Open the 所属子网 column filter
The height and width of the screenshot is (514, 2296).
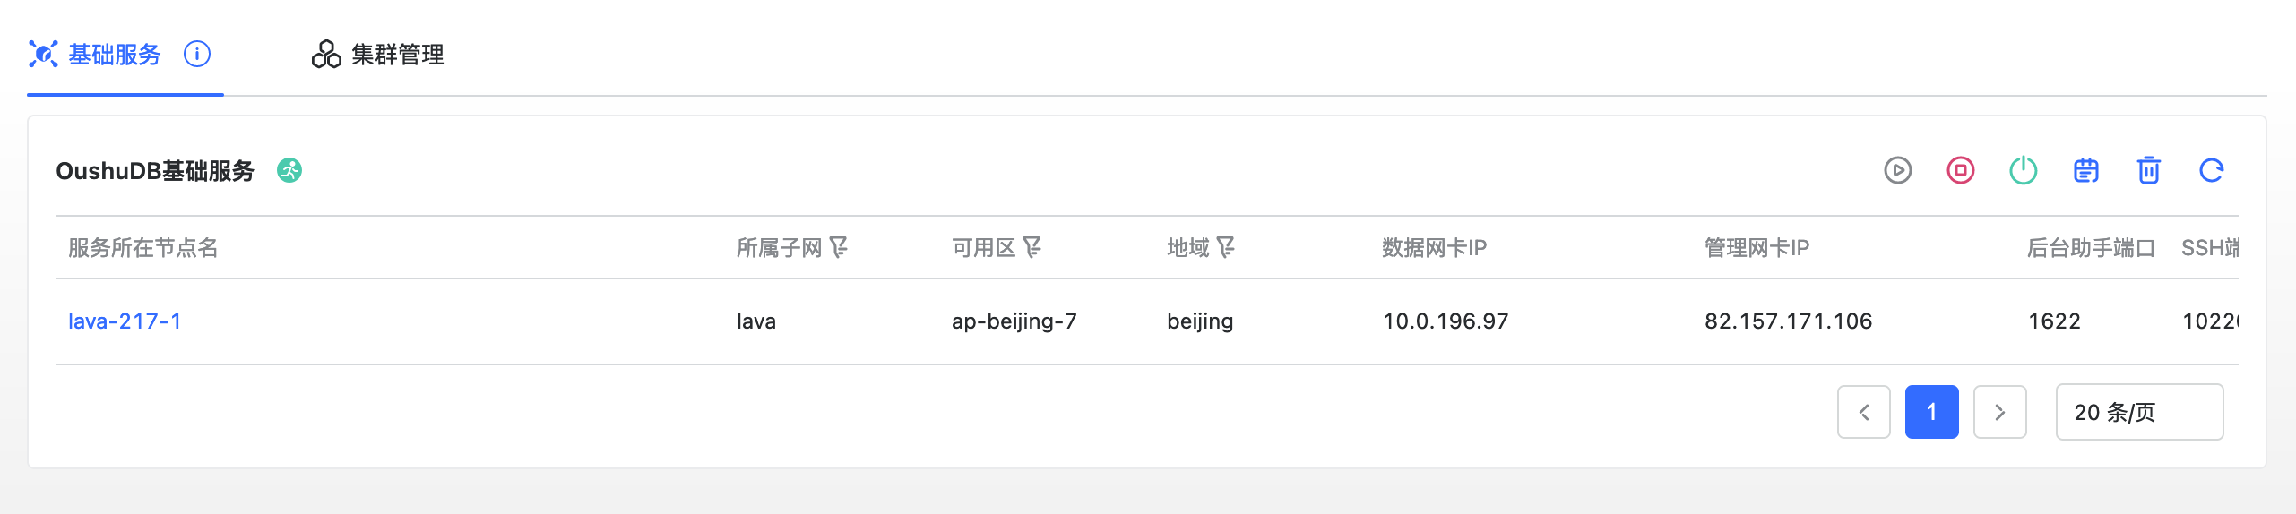point(839,247)
